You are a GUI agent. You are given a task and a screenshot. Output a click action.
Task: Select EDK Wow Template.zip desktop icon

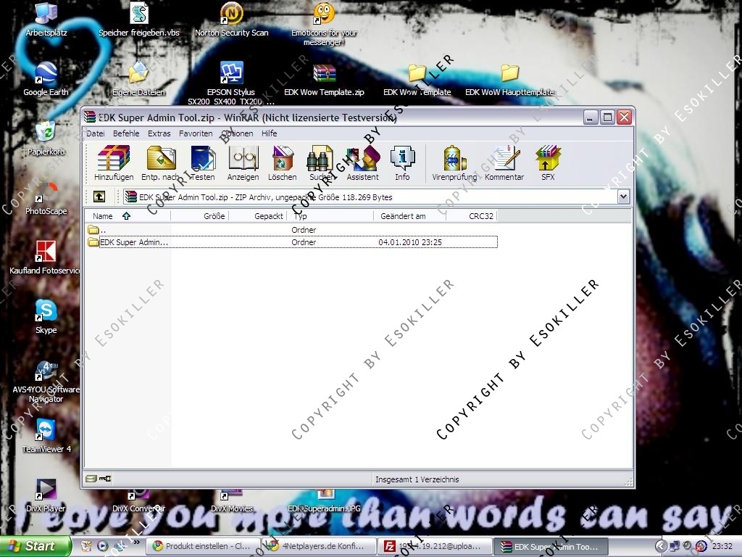(x=324, y=80)
